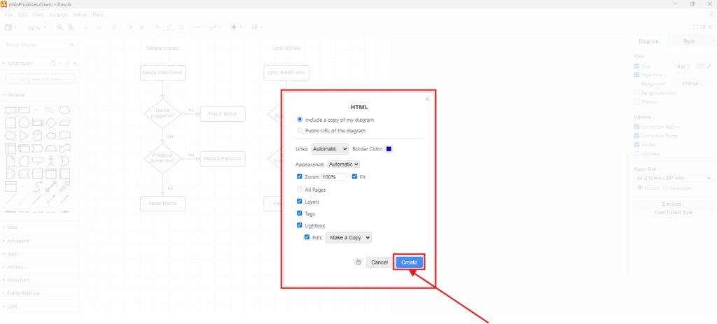Click the undo arrow icon

(x=87, y=27)
